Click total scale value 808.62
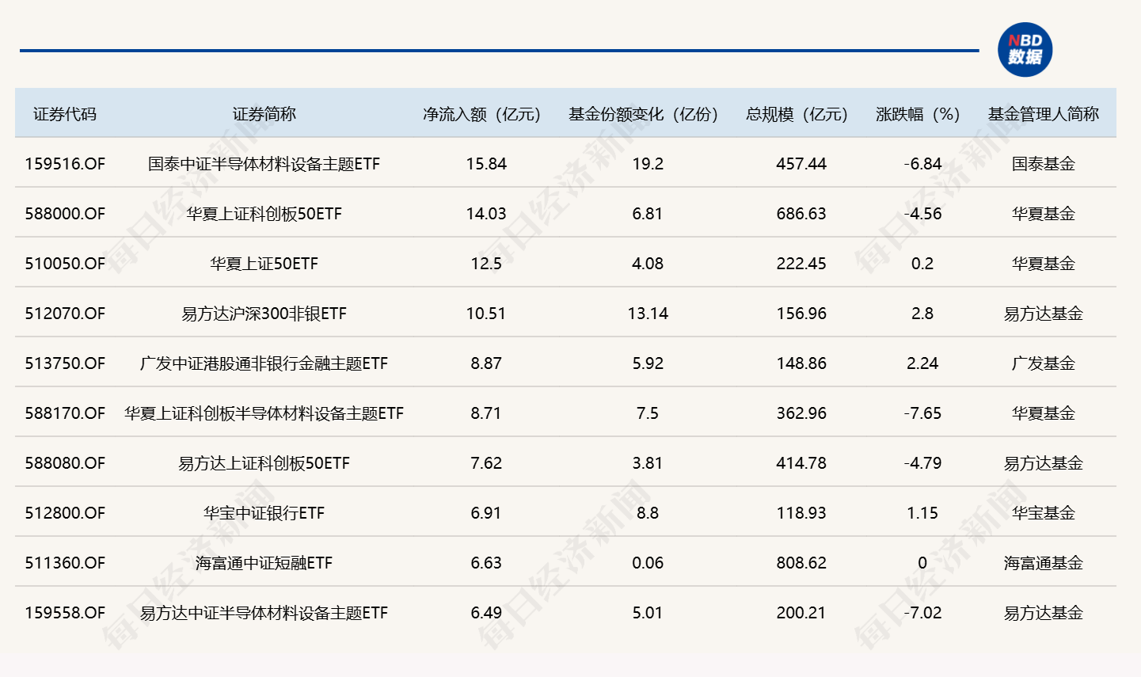This screenshot has width=1141, height=677. coord(801,563)
